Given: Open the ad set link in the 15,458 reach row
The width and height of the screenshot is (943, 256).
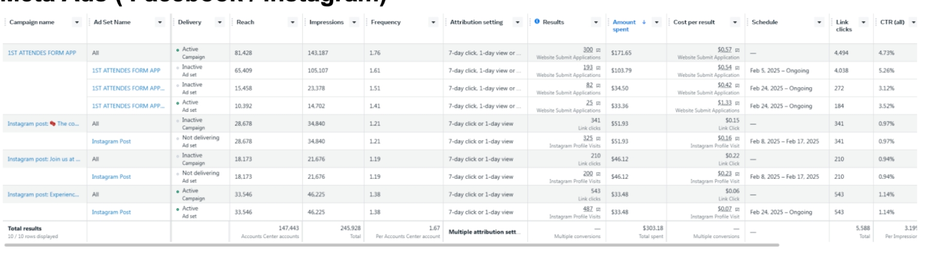Looking at the screenshot, I should [x=128, y=88].
